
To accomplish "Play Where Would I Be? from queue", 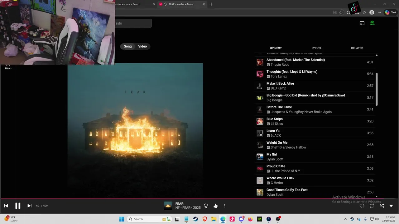I will [x=315, y=180].
